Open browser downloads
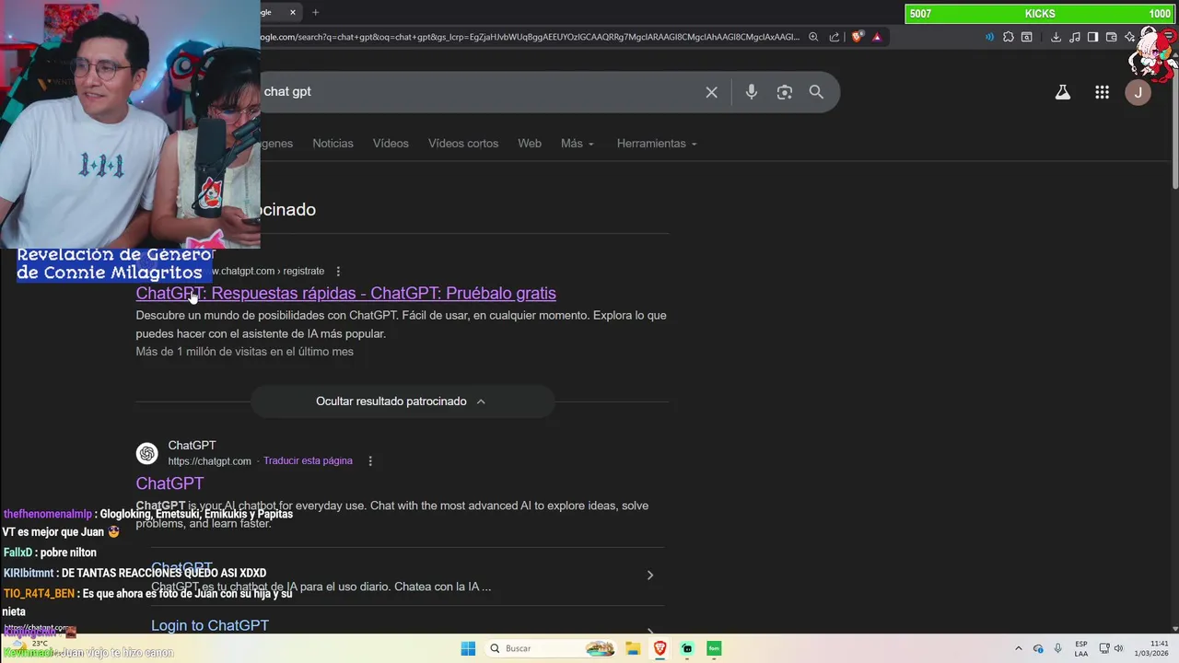The image size is (1179, 663). click(x=1056, y=37)
